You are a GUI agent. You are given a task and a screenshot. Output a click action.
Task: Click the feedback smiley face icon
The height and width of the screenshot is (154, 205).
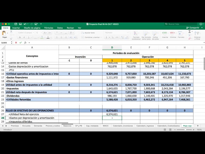tap(201, 24)
